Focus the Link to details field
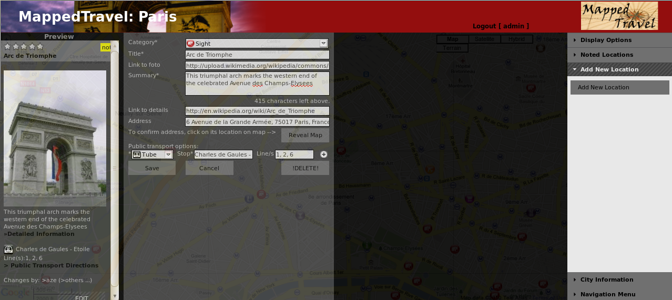672x300 pixels. pyautogui.click(x=257, y=111)
